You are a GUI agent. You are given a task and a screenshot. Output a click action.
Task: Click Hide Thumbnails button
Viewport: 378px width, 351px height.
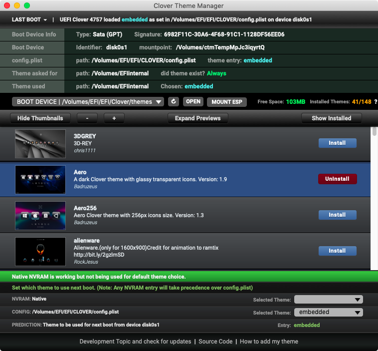(40, 118)
